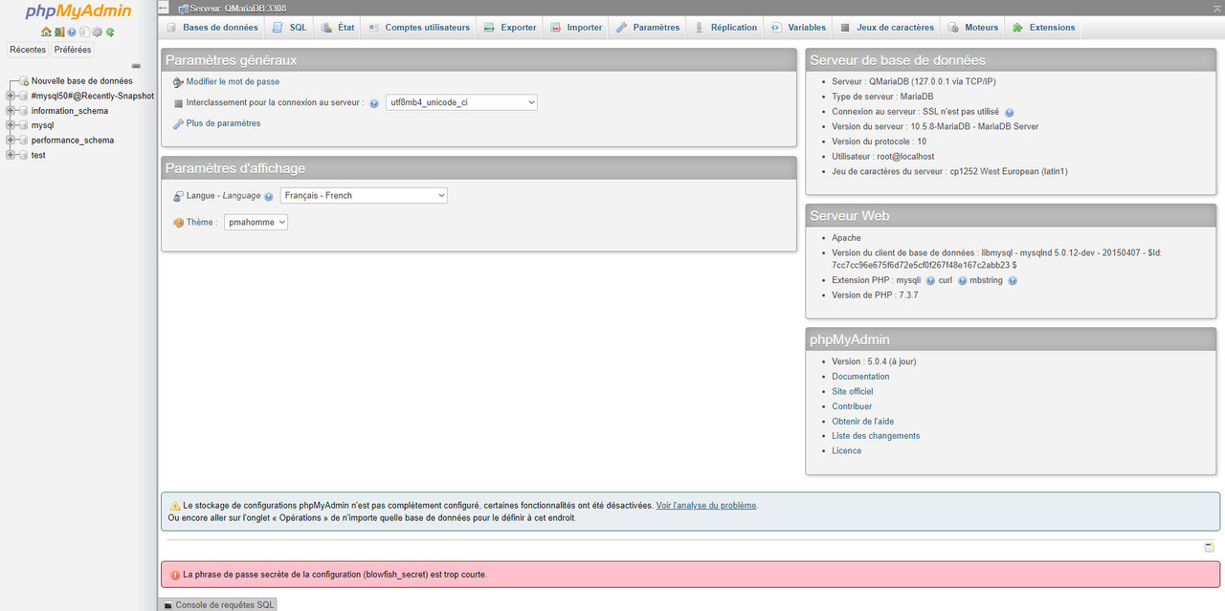Viewport: 1225px width, 611px height.
Task: Switch to the SQL tab
Action: (289, 28)
